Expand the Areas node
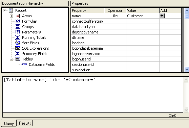The height and width of the screenshot is (128, 189). [x=11, y=16]
